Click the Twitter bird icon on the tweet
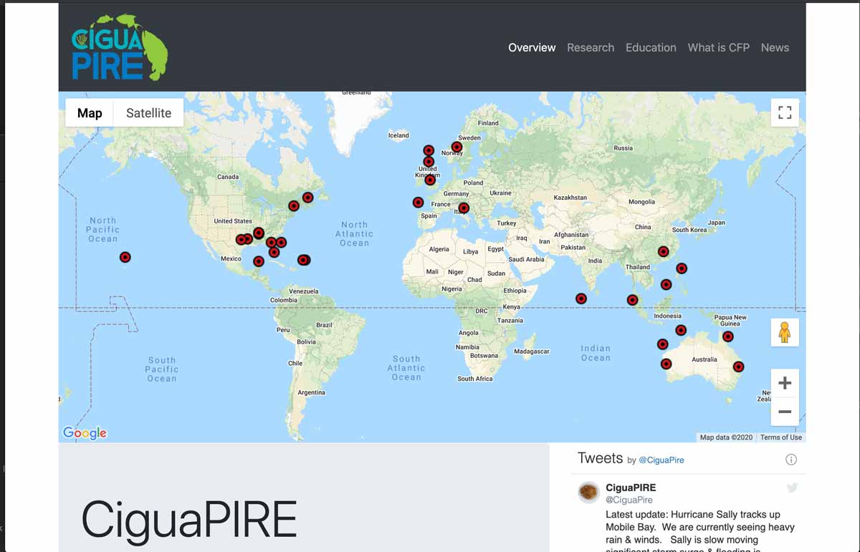The height and width of the screenshot is (552, 860). [x=792, y=488]
